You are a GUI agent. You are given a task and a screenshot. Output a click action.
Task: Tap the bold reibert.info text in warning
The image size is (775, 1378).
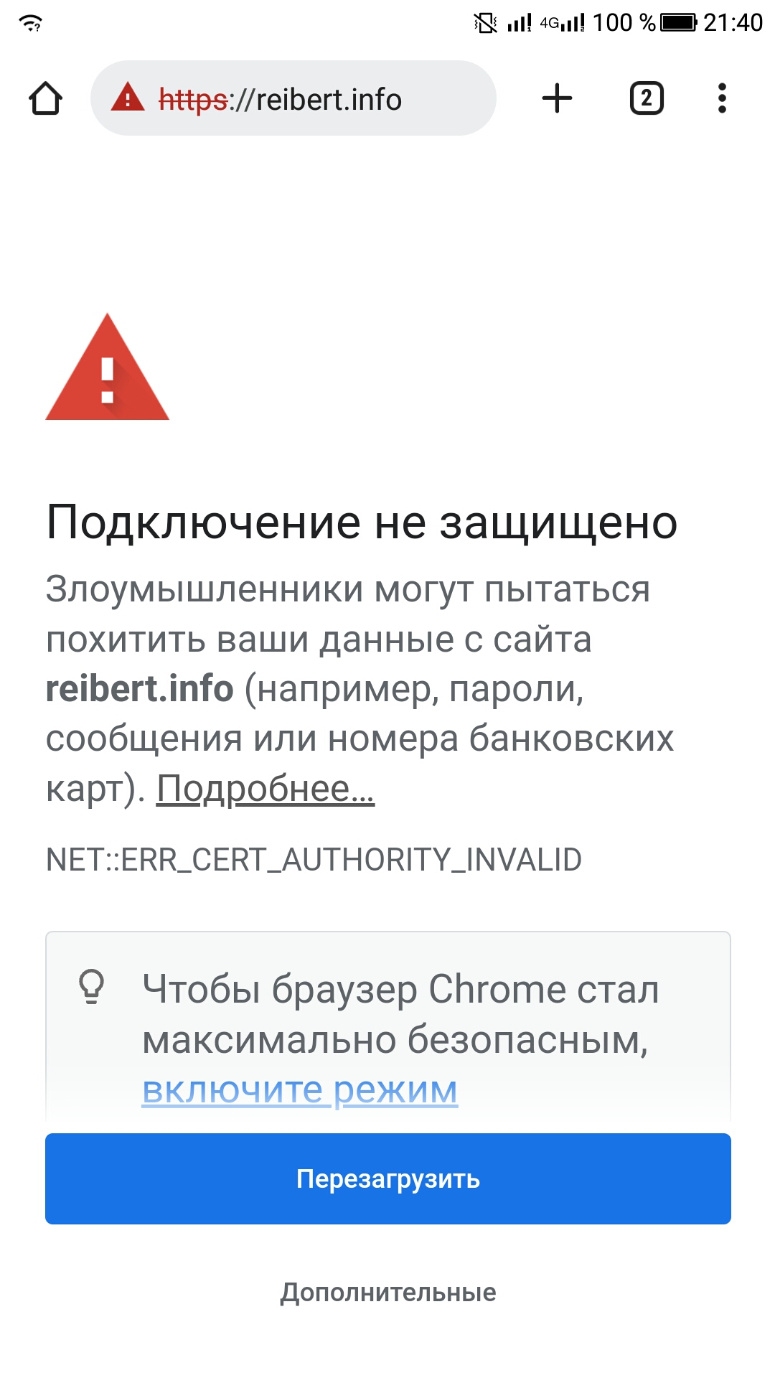[x=140, y=688]
